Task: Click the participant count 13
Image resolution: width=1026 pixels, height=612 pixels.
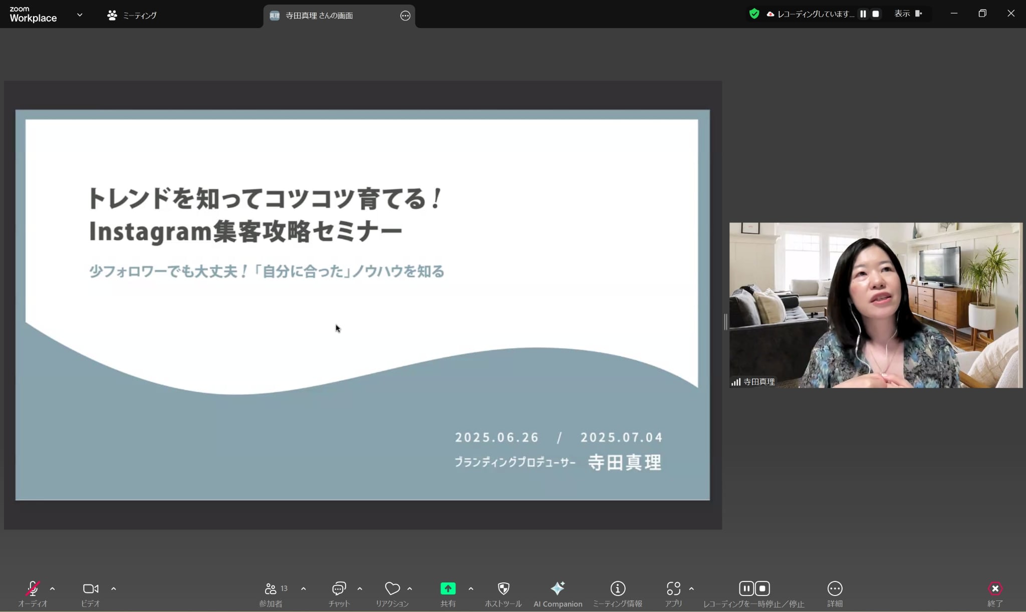Action: (284, 588)
